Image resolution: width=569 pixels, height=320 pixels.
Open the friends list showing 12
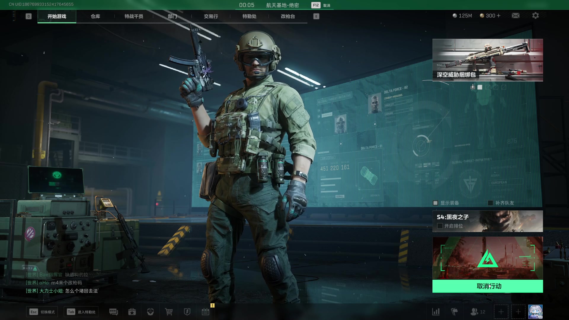click(x=478, y=312)
